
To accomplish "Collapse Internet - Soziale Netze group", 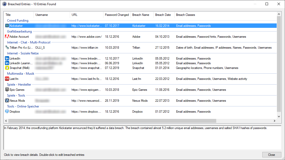I will click(x=23, y=53).
